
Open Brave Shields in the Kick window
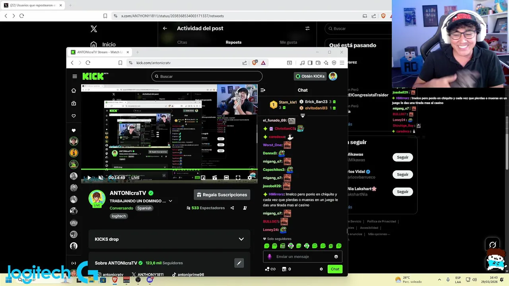click(x=255, y=63)
